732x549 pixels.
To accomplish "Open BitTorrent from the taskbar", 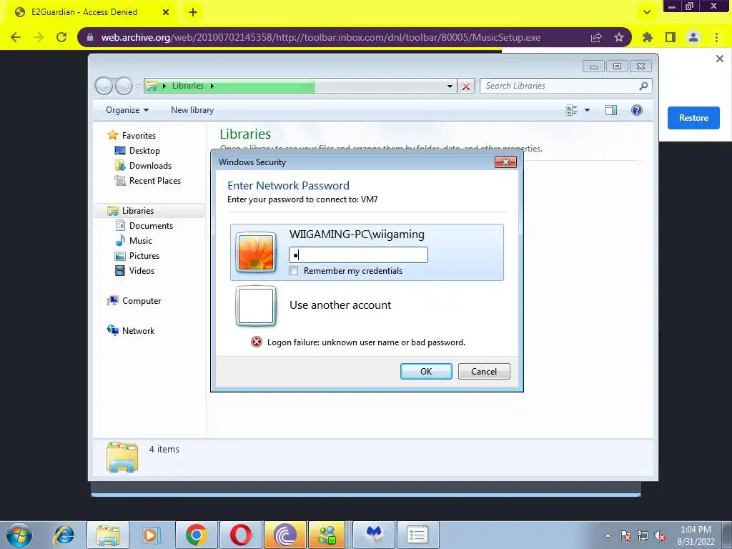I will pos(285,535).
